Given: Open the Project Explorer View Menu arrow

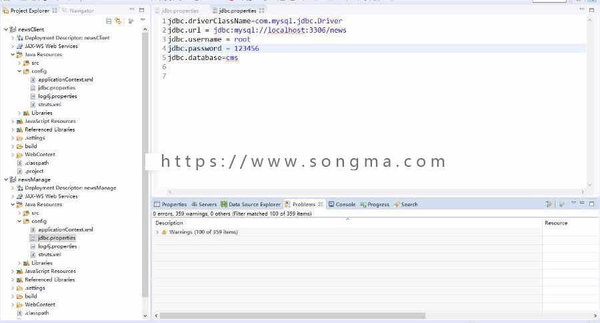Looking at the screenshot, I should click(143, 20).
